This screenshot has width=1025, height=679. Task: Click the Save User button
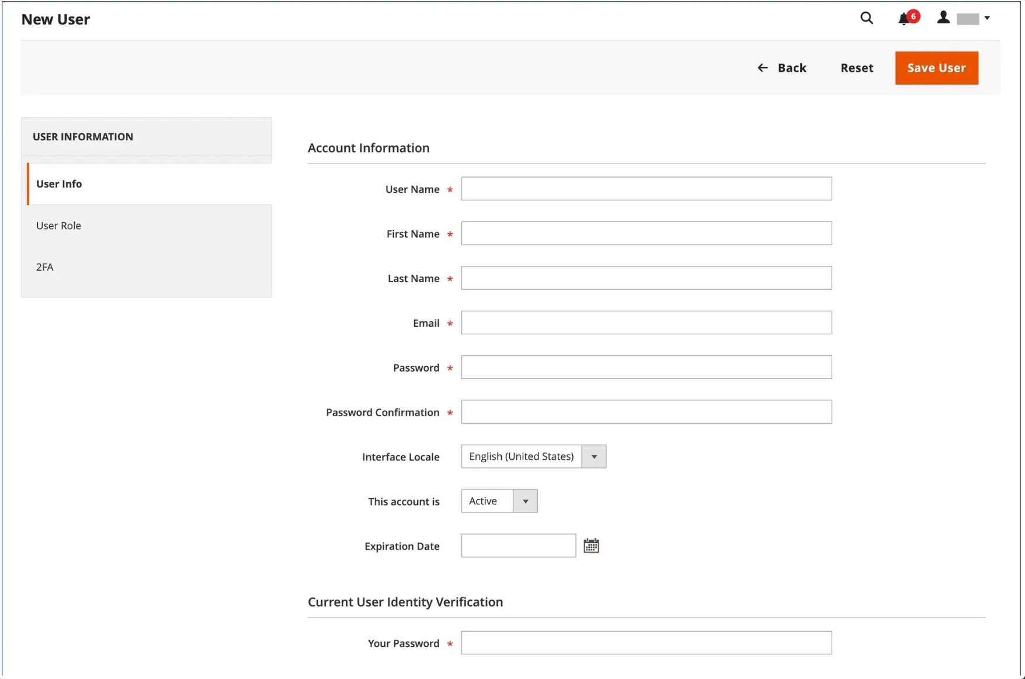936,68
